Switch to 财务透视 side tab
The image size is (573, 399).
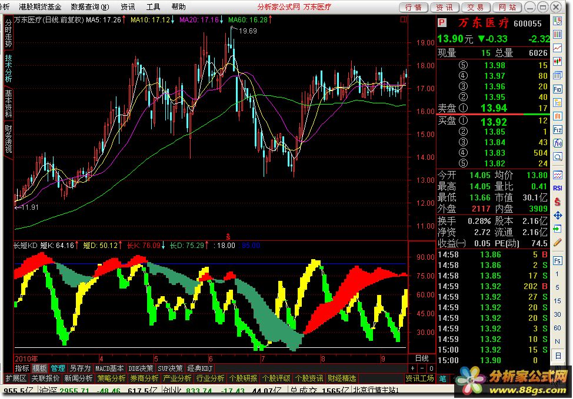[8, 139]
